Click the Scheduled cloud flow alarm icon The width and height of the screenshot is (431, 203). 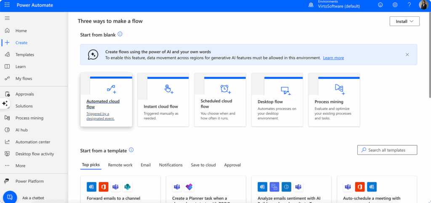[x=226, y=89]
